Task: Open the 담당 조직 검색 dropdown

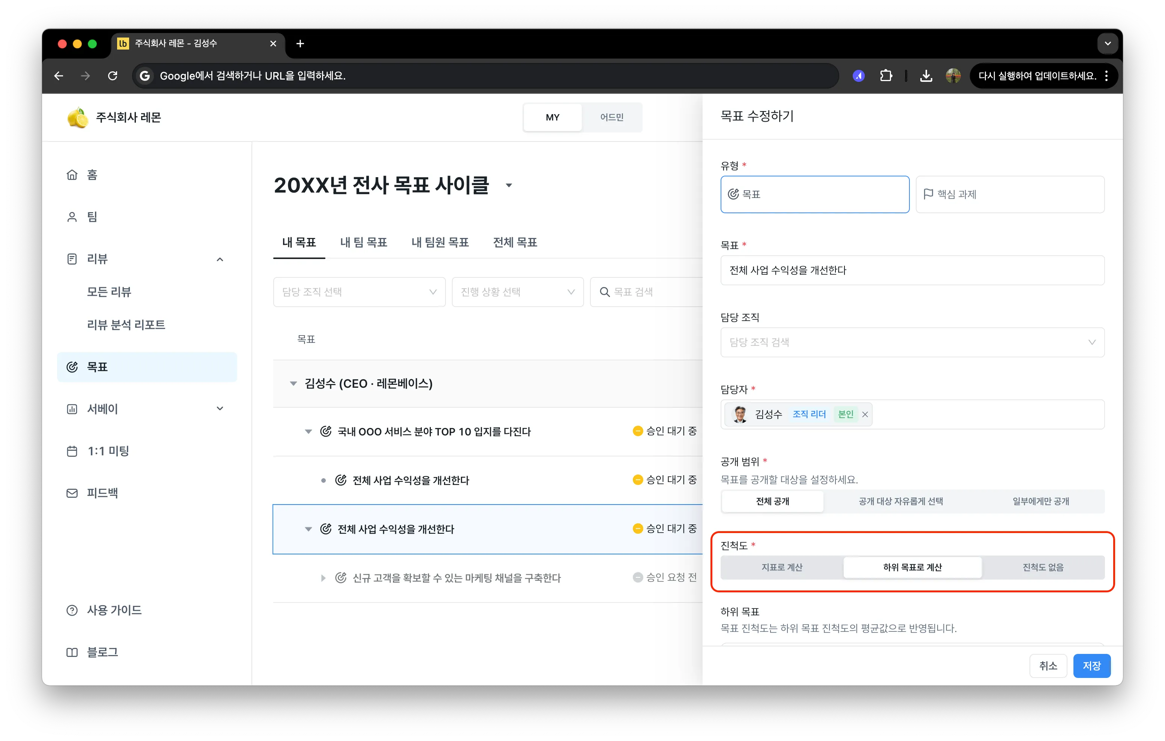Action: click(912, 342)
